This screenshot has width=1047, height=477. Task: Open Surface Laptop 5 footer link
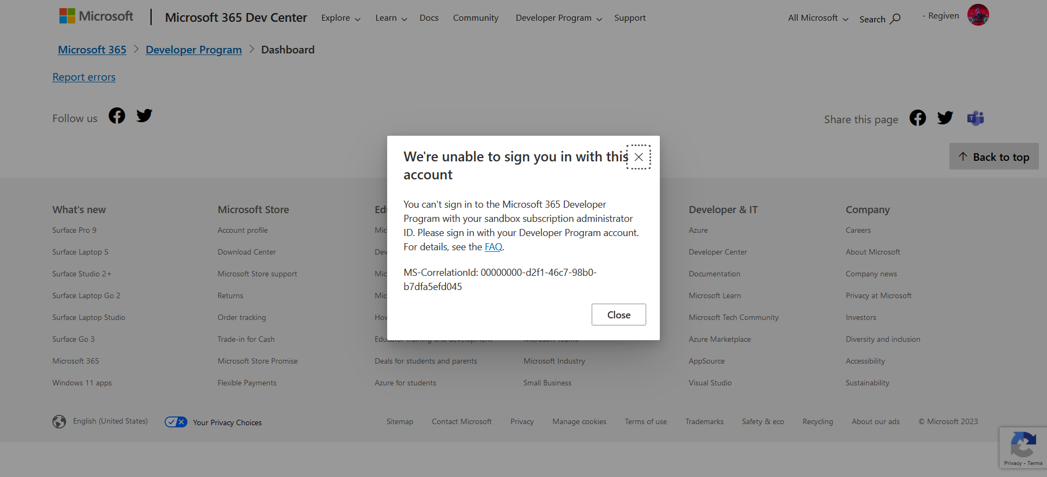[x=80, y=252]
